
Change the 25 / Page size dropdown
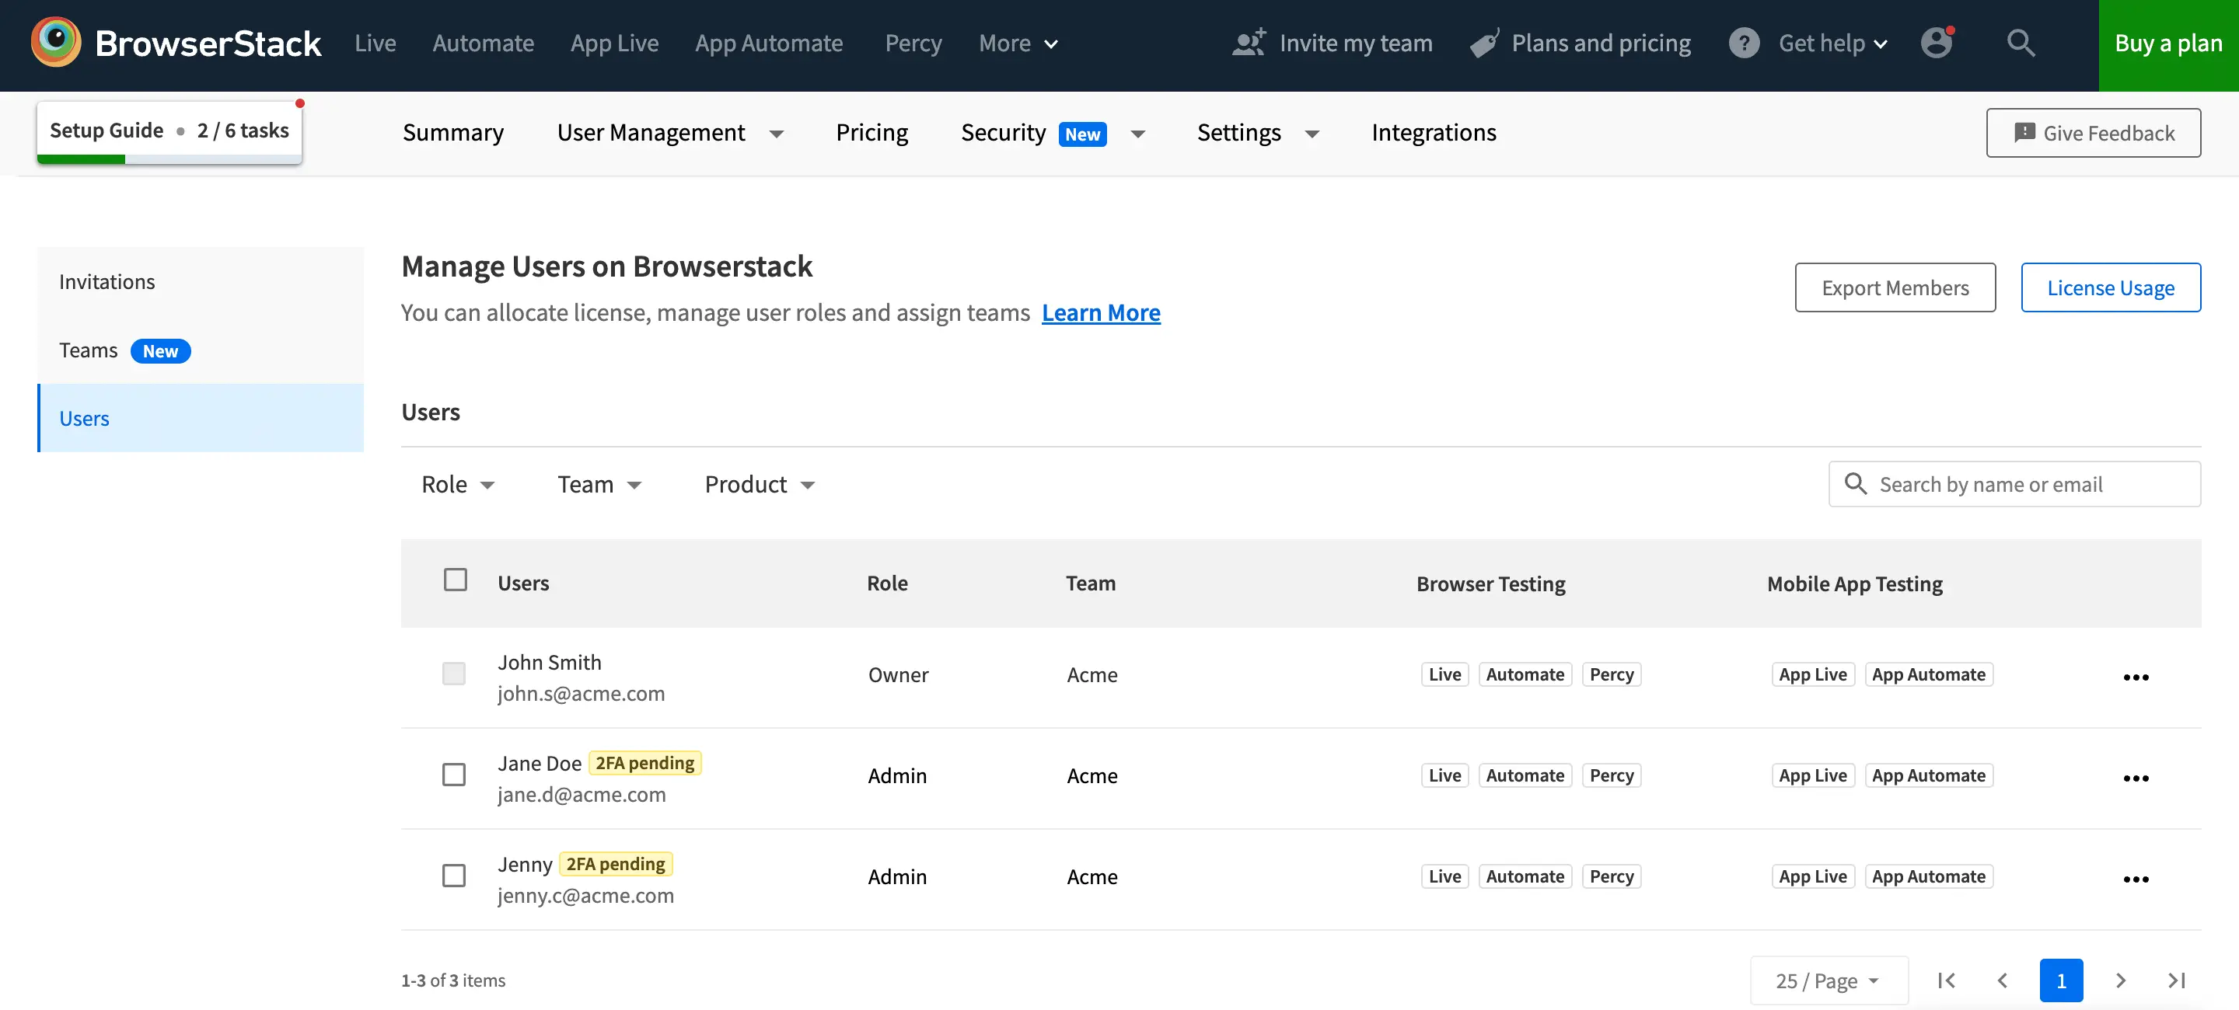(1828, 980)
